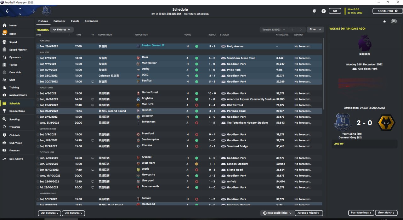Expand the Filter dropdown
Image resolution: width=403 pixels, height=220 pixels.
315,30
